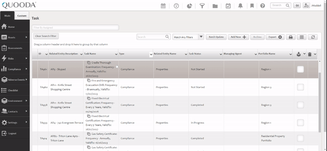Image resolution: width=327 pixels, height=151 pixels.
Task: Go to Home in sidebar
Action: (x=15, y=27)
